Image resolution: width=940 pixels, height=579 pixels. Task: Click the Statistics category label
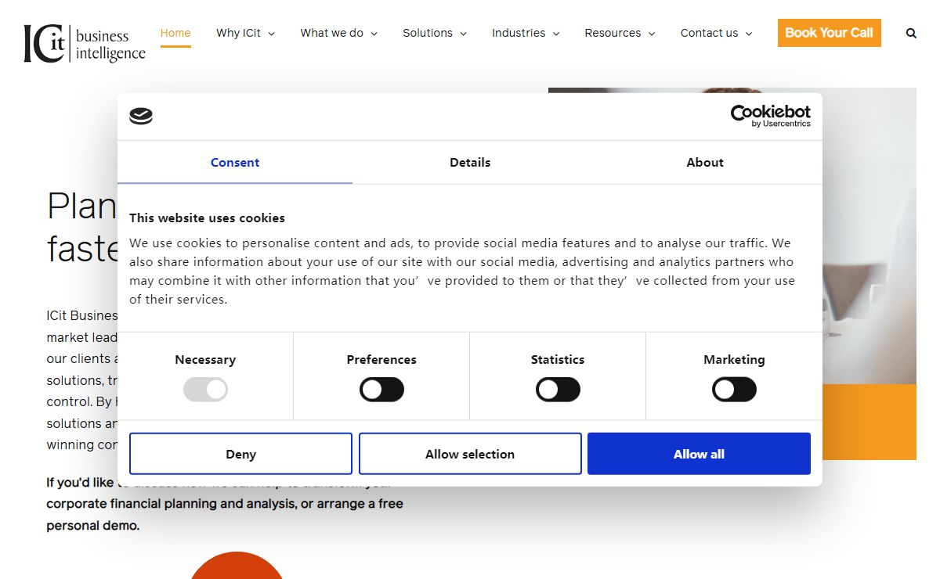pyautogui.click(x=558, y=360)
